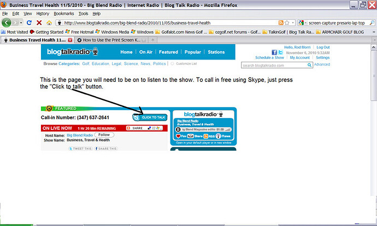
Task: Click the SHARE THIS Facebook button
Action: pos(106,148)
